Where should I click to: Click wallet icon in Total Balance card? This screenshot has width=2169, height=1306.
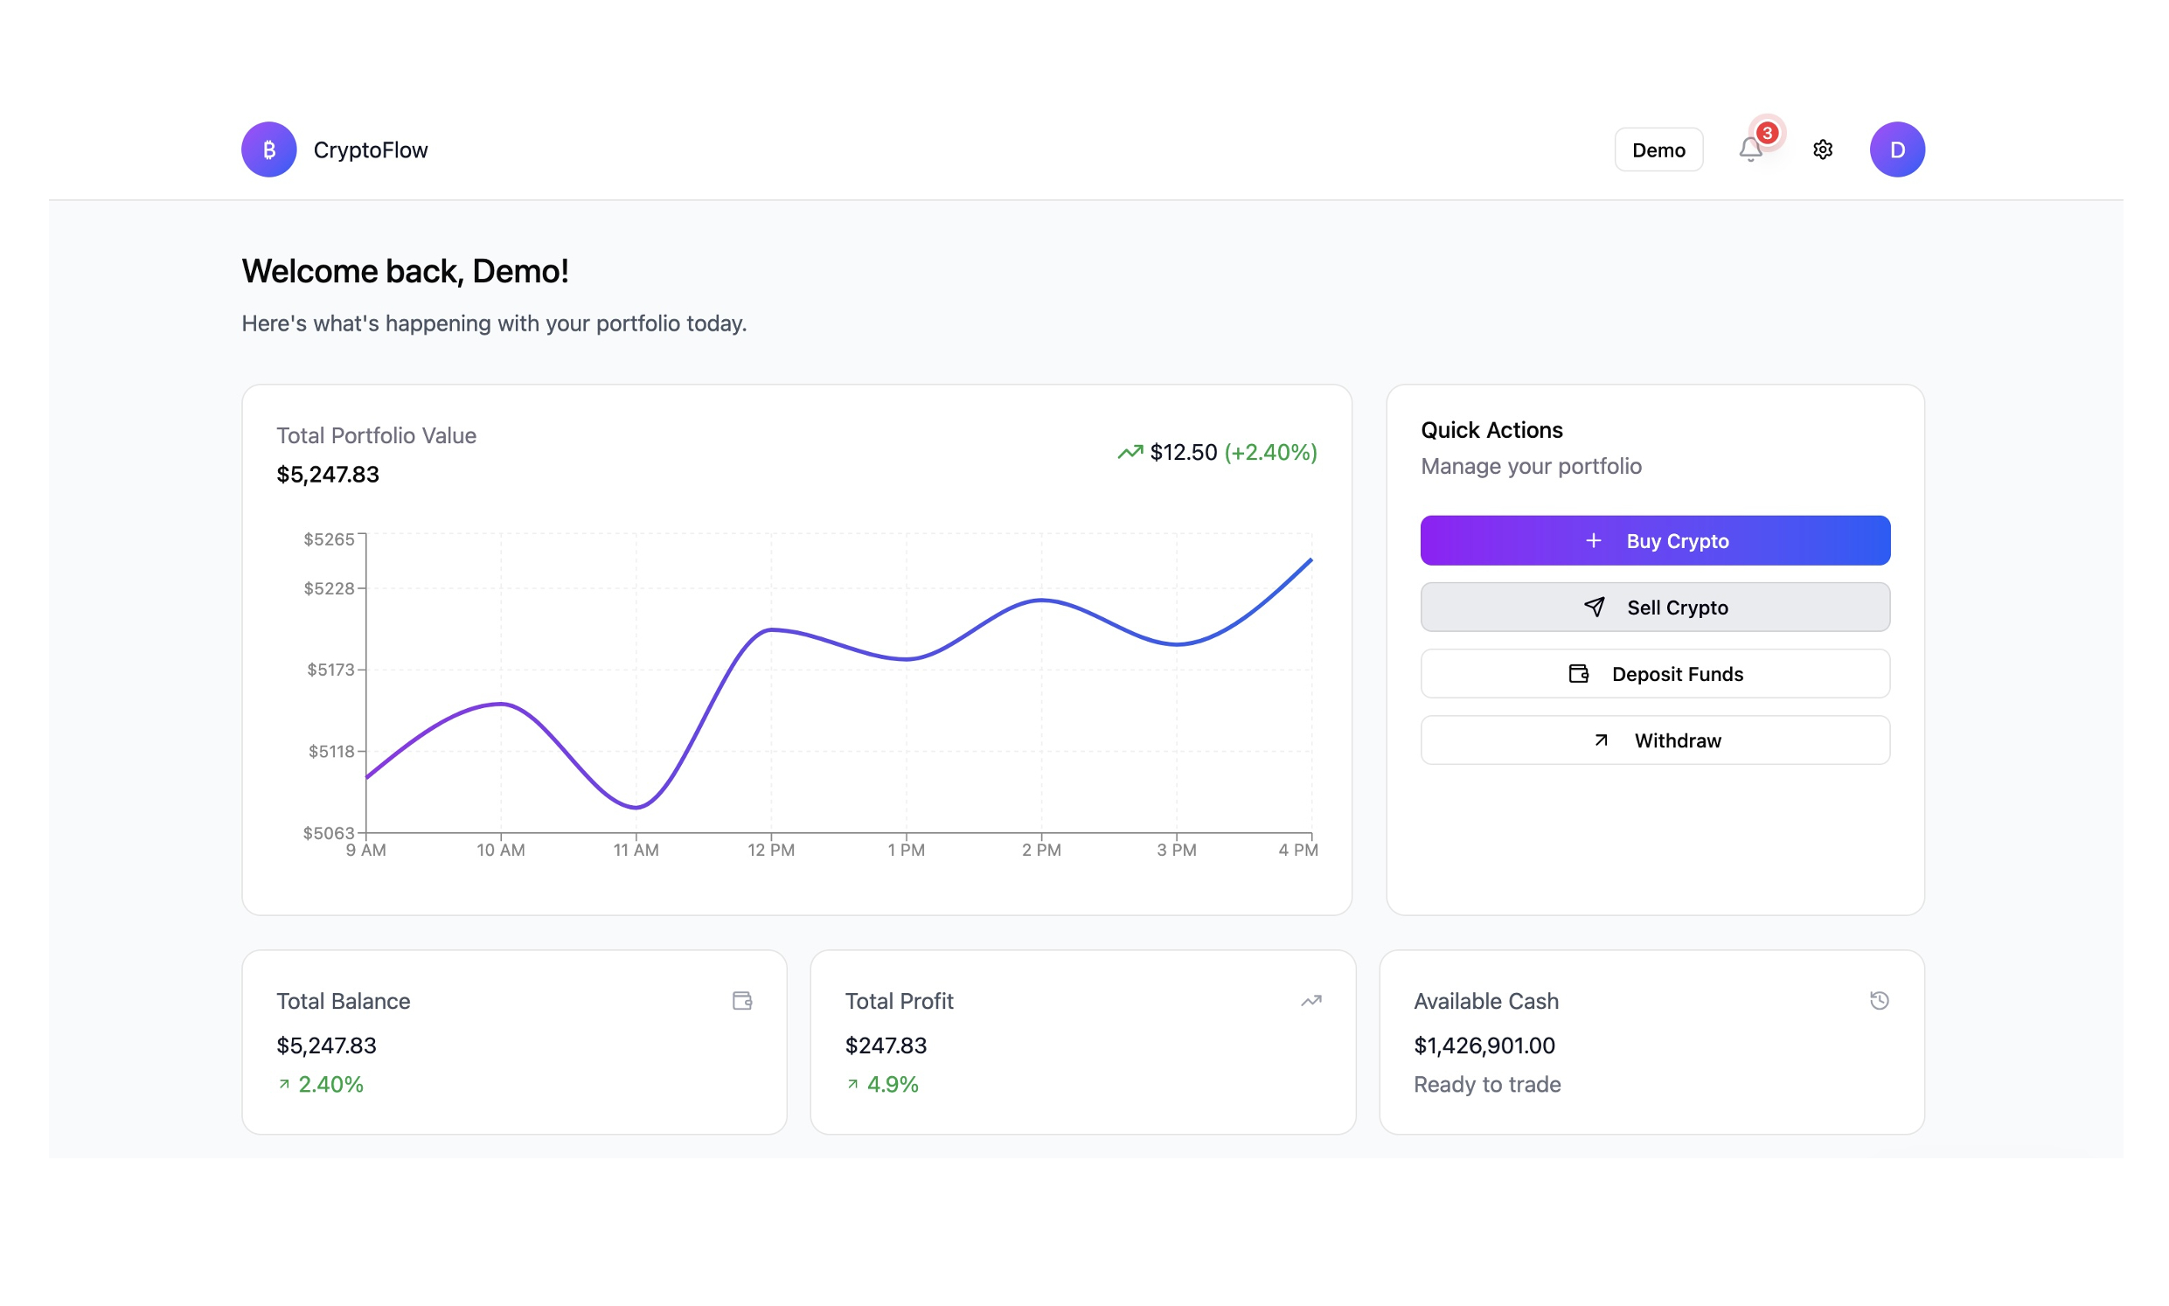coord(741,1001)
